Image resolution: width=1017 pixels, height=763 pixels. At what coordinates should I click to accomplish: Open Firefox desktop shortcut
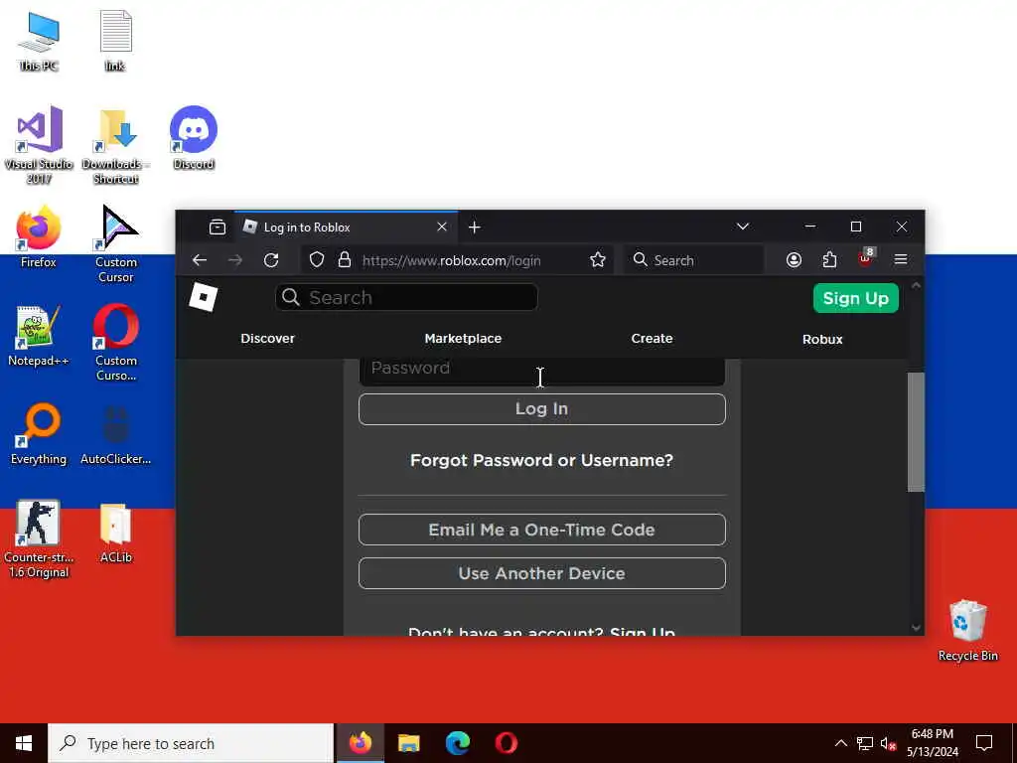39,236
